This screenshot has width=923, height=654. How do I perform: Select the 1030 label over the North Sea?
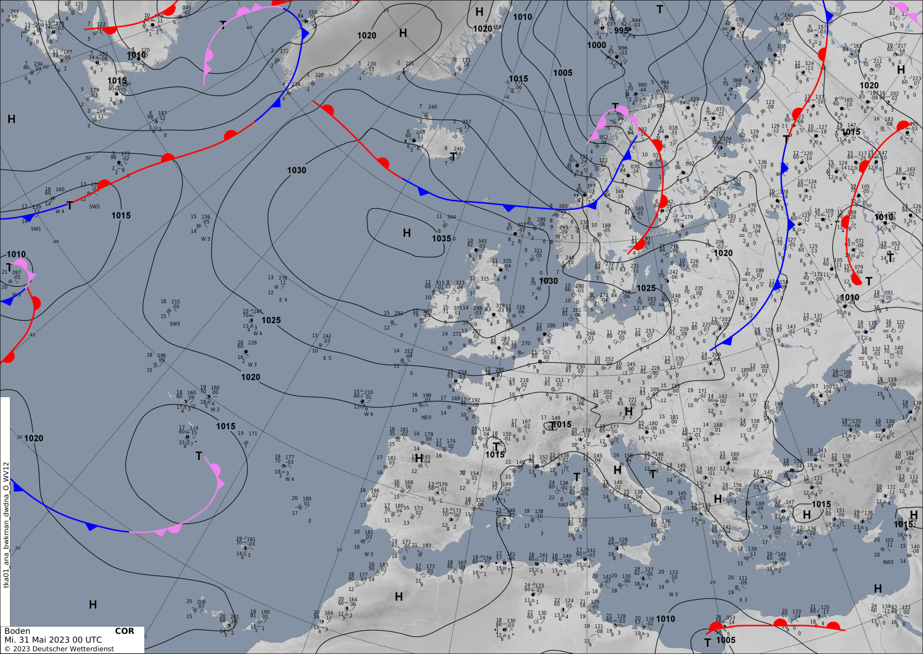[548, 281]
